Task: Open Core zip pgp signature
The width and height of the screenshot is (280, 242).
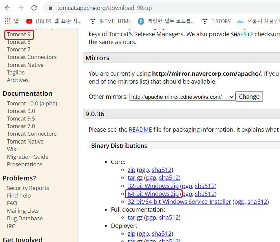Action: [x=144, y=170]
